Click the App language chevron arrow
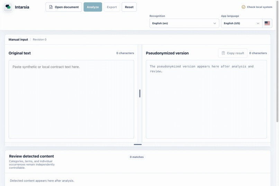 click(258, 23)
